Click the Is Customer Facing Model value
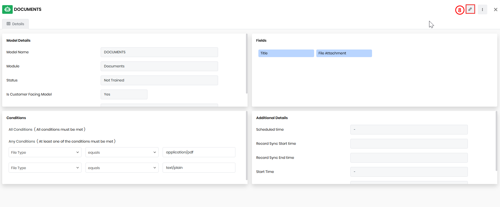 tap(124, 94)
